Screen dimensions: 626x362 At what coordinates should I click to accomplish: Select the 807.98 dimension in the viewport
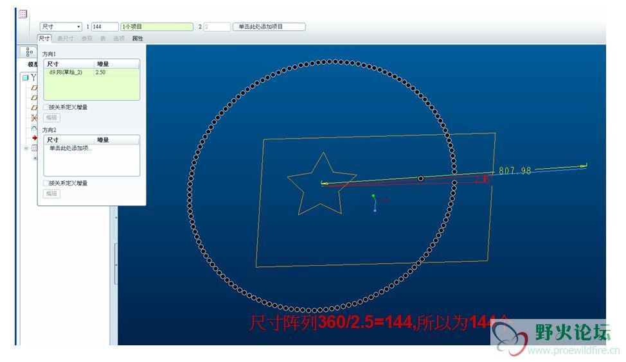click(515, 171)
